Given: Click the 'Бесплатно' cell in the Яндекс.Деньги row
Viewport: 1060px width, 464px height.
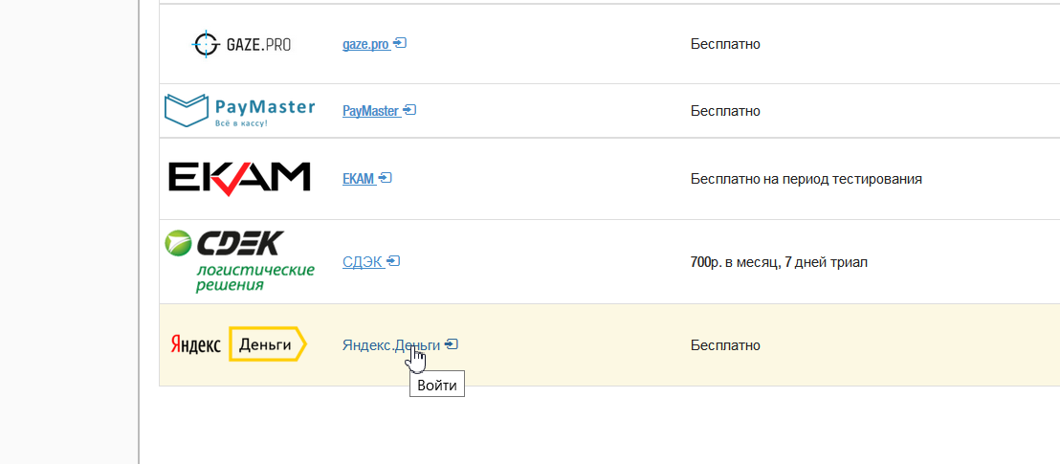Looking at the screenshot, I should click(725, 345).
